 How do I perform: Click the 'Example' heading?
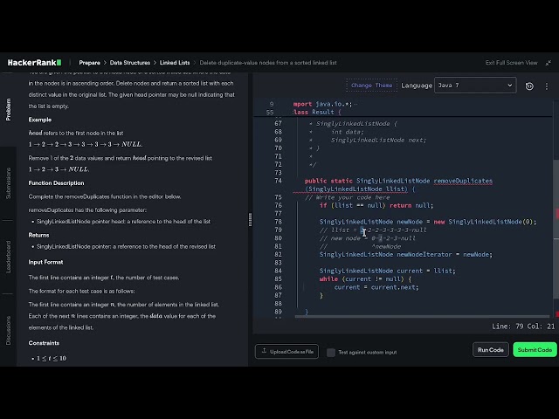tap(40, 120)
